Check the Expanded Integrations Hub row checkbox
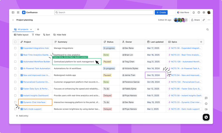Viewport: 222px width, 133px height. (x=15, y=48)
